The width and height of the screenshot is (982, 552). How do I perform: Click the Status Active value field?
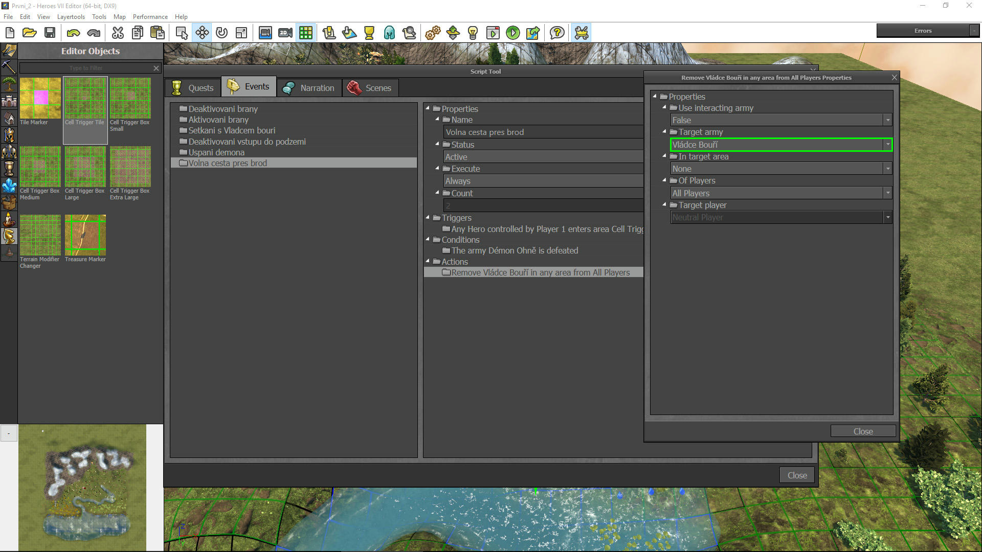(x=543, y=157)
